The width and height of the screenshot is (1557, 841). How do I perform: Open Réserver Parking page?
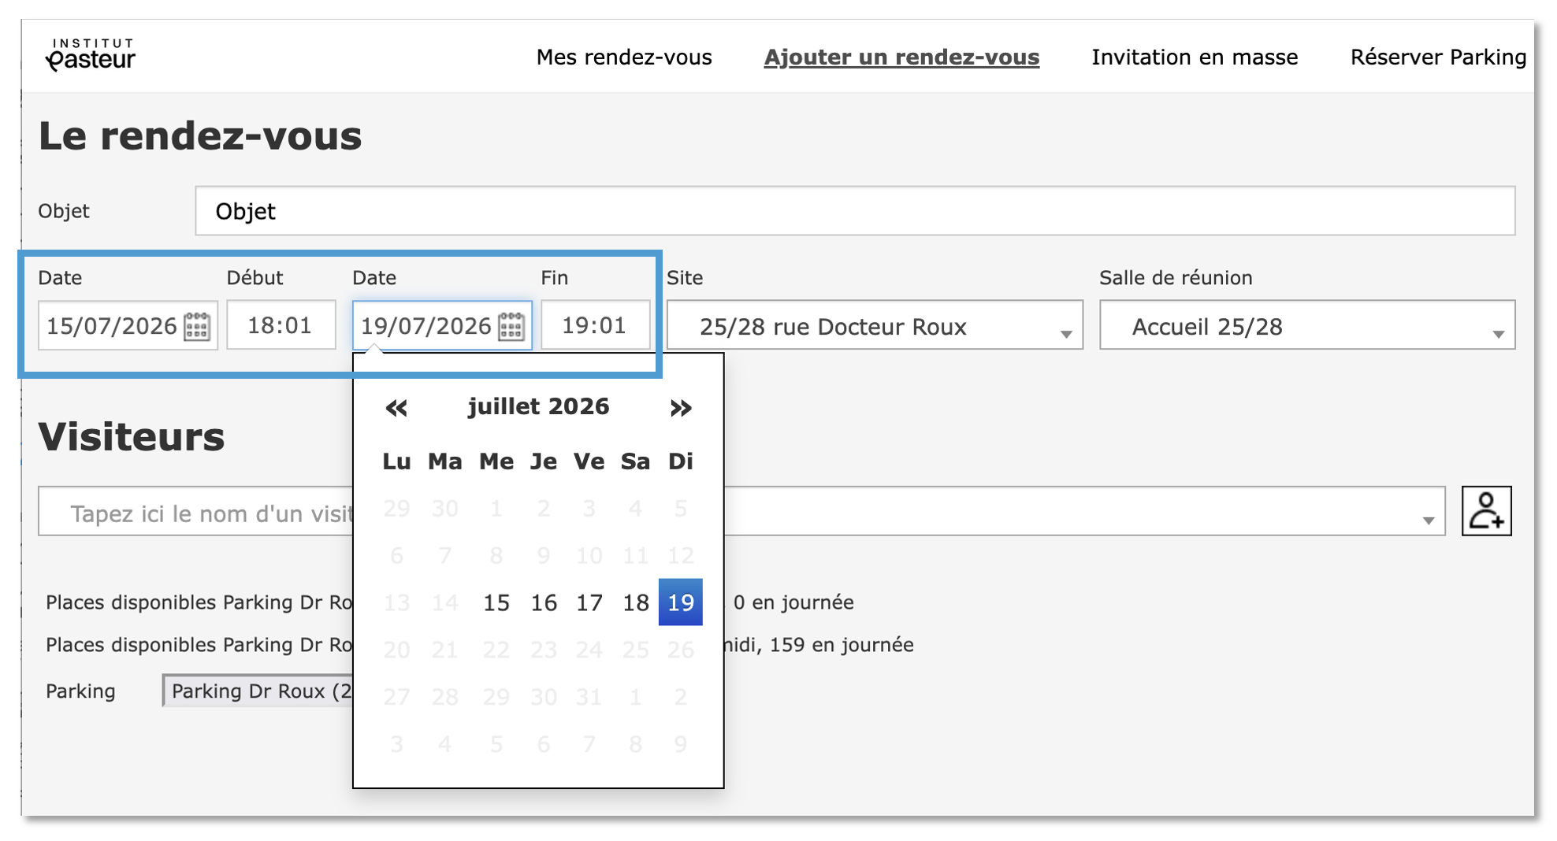(1438, 57)
